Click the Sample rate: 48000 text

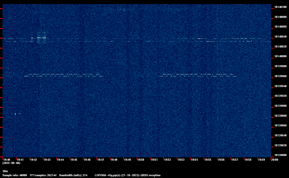15,175
